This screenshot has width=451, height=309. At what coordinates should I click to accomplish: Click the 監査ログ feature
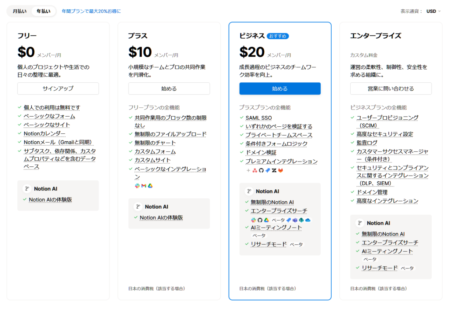(x=367, y=143)
